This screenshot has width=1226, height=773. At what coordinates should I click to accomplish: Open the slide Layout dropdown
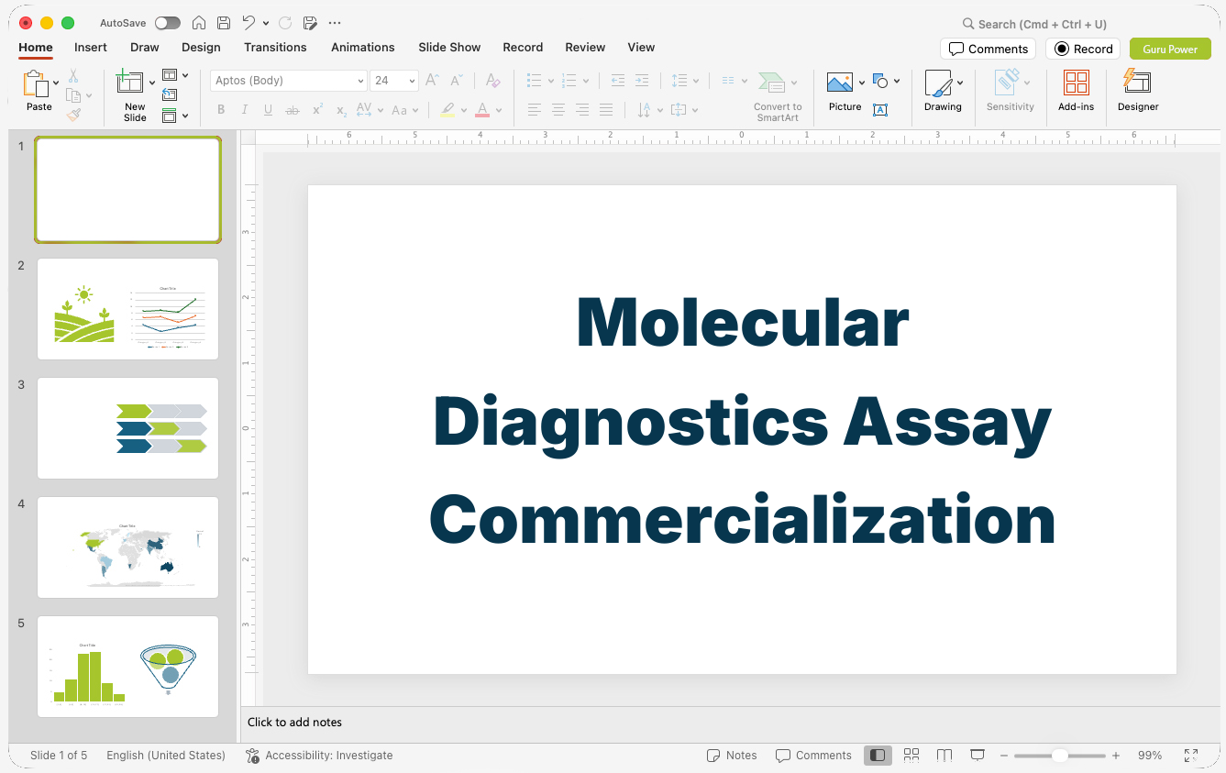click(175, 75)
